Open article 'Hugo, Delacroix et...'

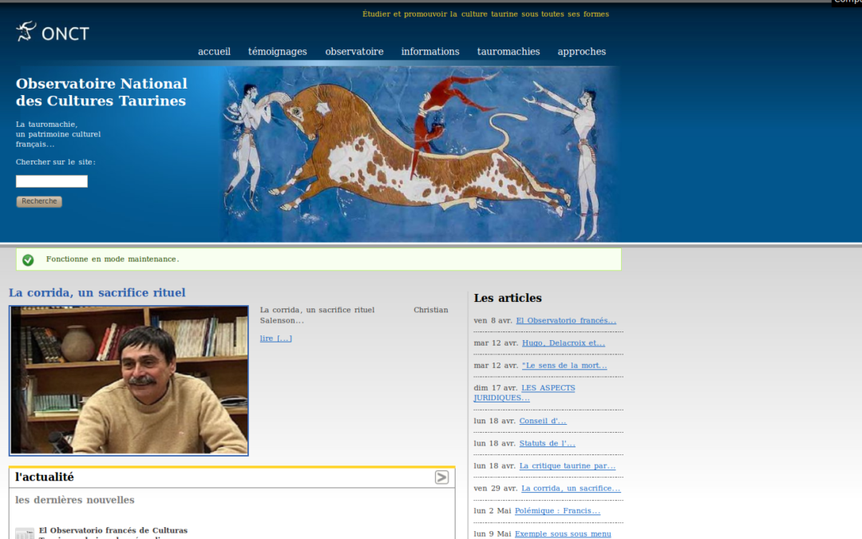pos(563,343)
